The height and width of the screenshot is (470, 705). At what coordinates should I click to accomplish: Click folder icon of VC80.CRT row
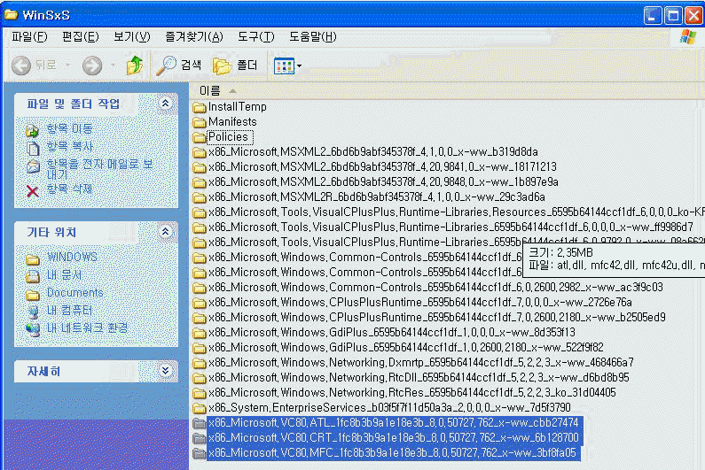coord(200,438)
